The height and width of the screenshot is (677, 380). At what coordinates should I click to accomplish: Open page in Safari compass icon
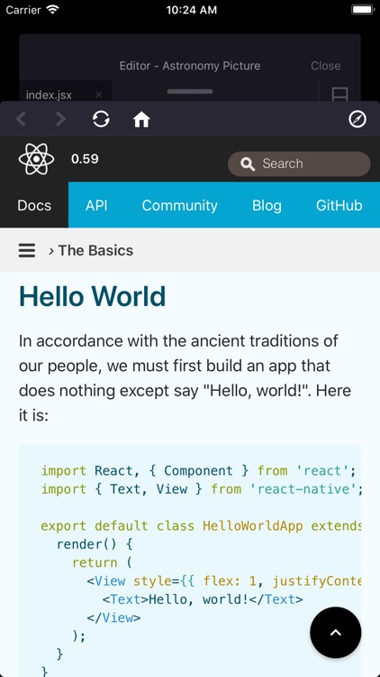point(357,119)
